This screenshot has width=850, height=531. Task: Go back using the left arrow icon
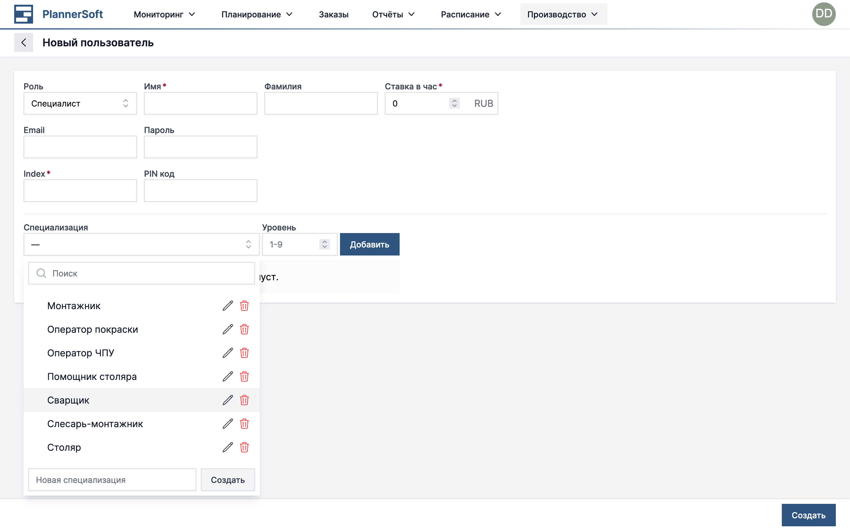24,42
